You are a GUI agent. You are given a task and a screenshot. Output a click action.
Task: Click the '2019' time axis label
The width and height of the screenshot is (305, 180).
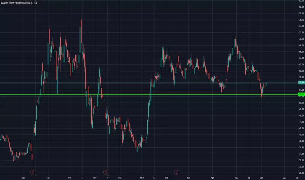point(142,178)
